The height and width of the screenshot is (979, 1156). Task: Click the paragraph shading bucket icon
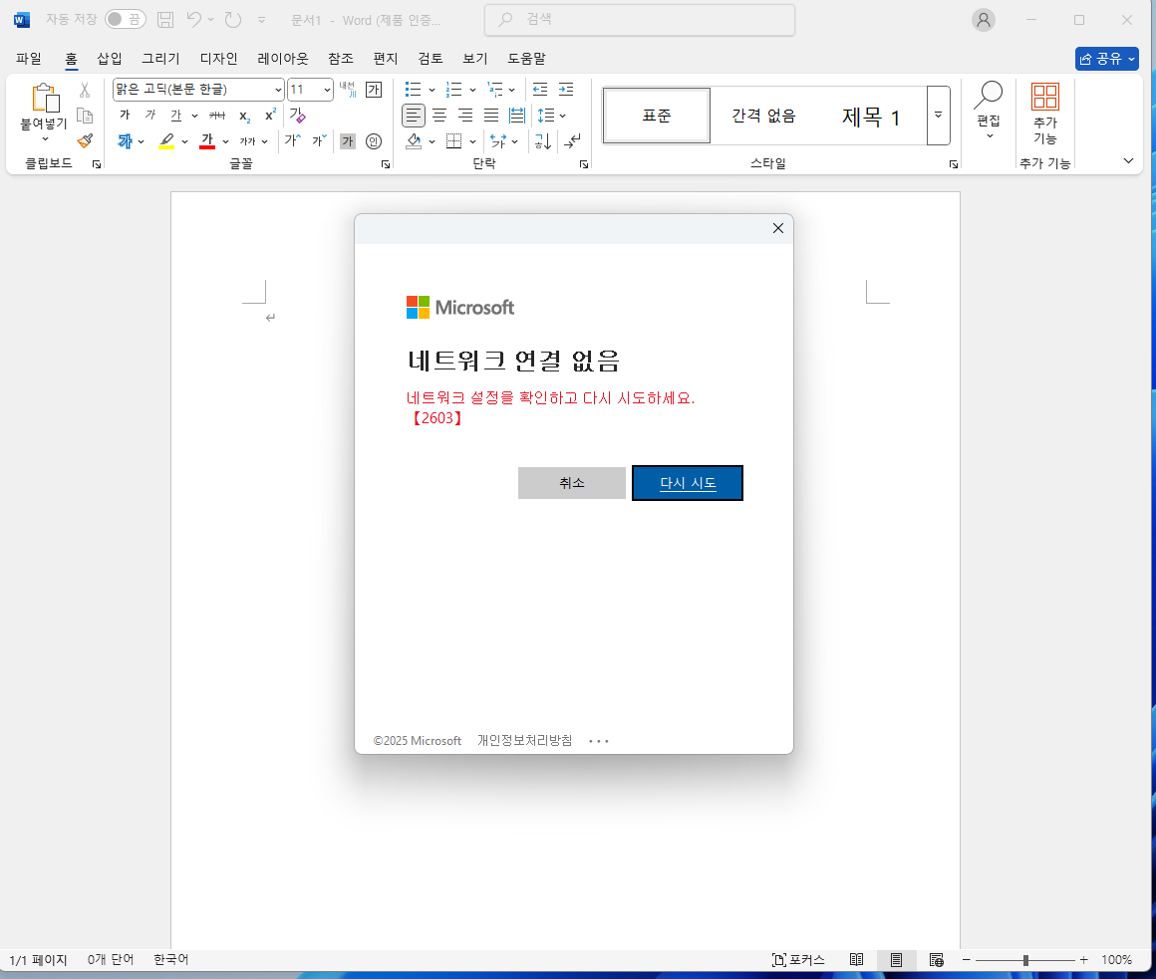(414, 140)
